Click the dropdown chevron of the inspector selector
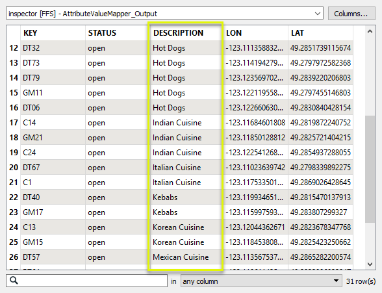Viewport: 382px width, 293px height. [318, 14]
